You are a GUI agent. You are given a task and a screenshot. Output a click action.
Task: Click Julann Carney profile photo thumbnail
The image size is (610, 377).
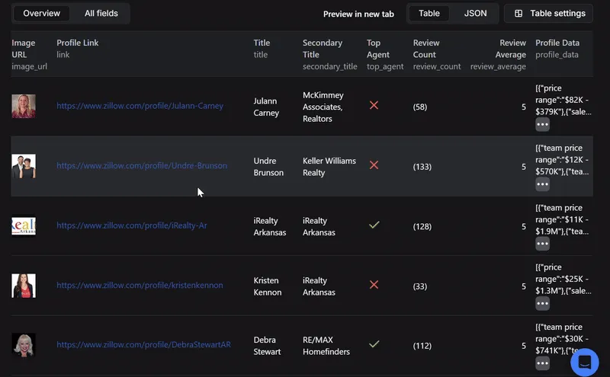[x=24, y=106]
